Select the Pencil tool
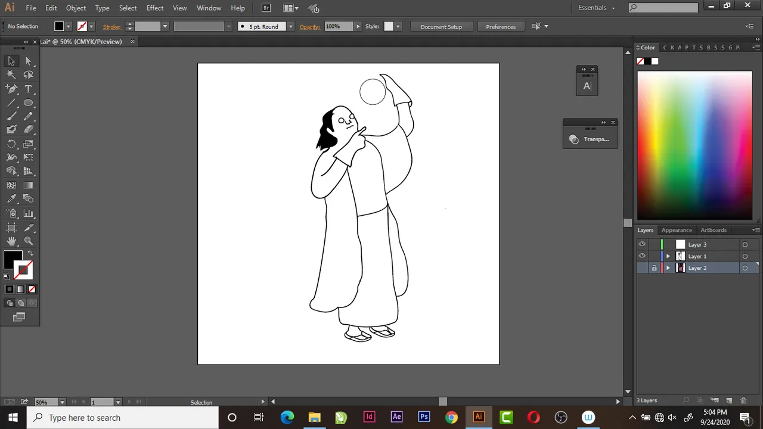This screenshot has height=429, width=763. [x=28, y=116]
